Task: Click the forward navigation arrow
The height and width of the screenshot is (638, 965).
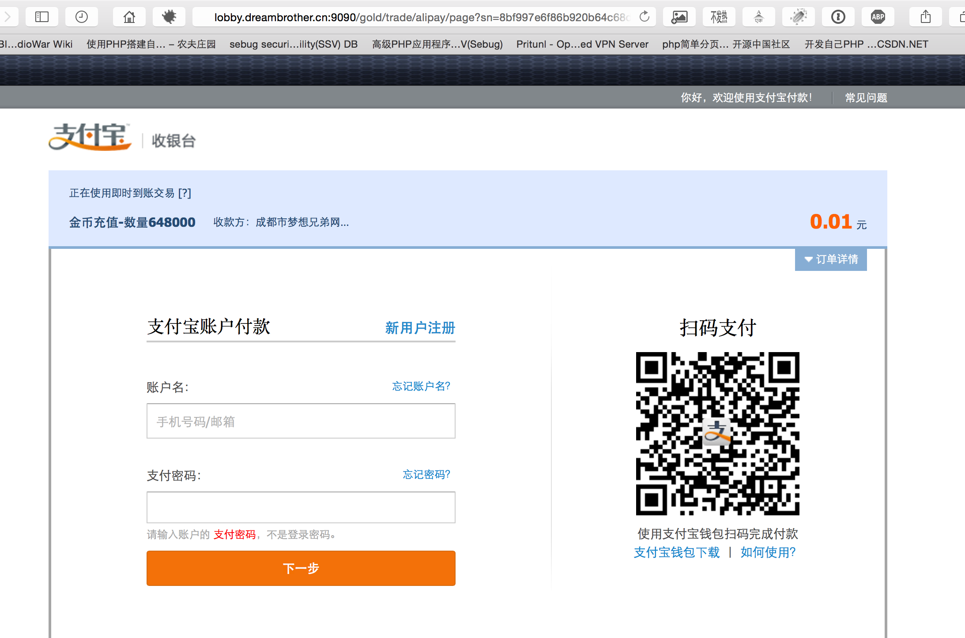Action: tap(8, 17)
